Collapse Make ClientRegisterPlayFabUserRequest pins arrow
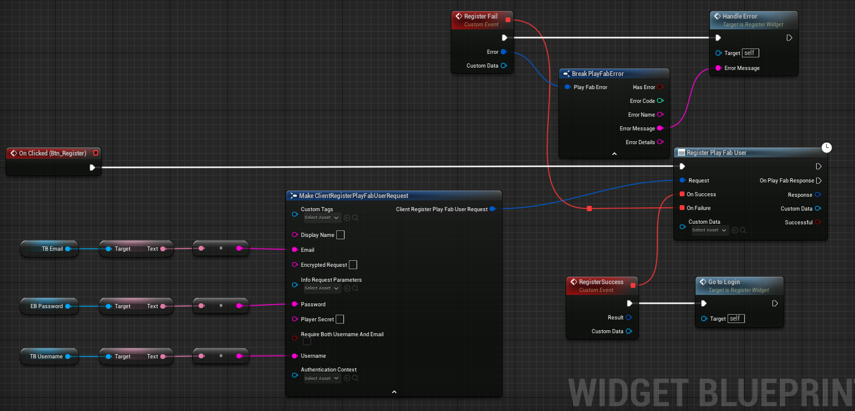 (x=394, y=392)
